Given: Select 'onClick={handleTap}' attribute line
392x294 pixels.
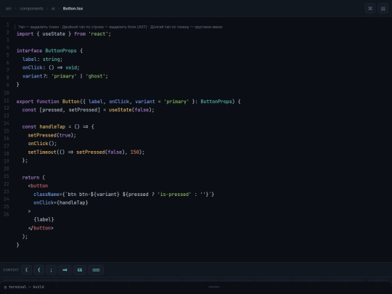Looking at the screenshot, I should tap(61, 203).
